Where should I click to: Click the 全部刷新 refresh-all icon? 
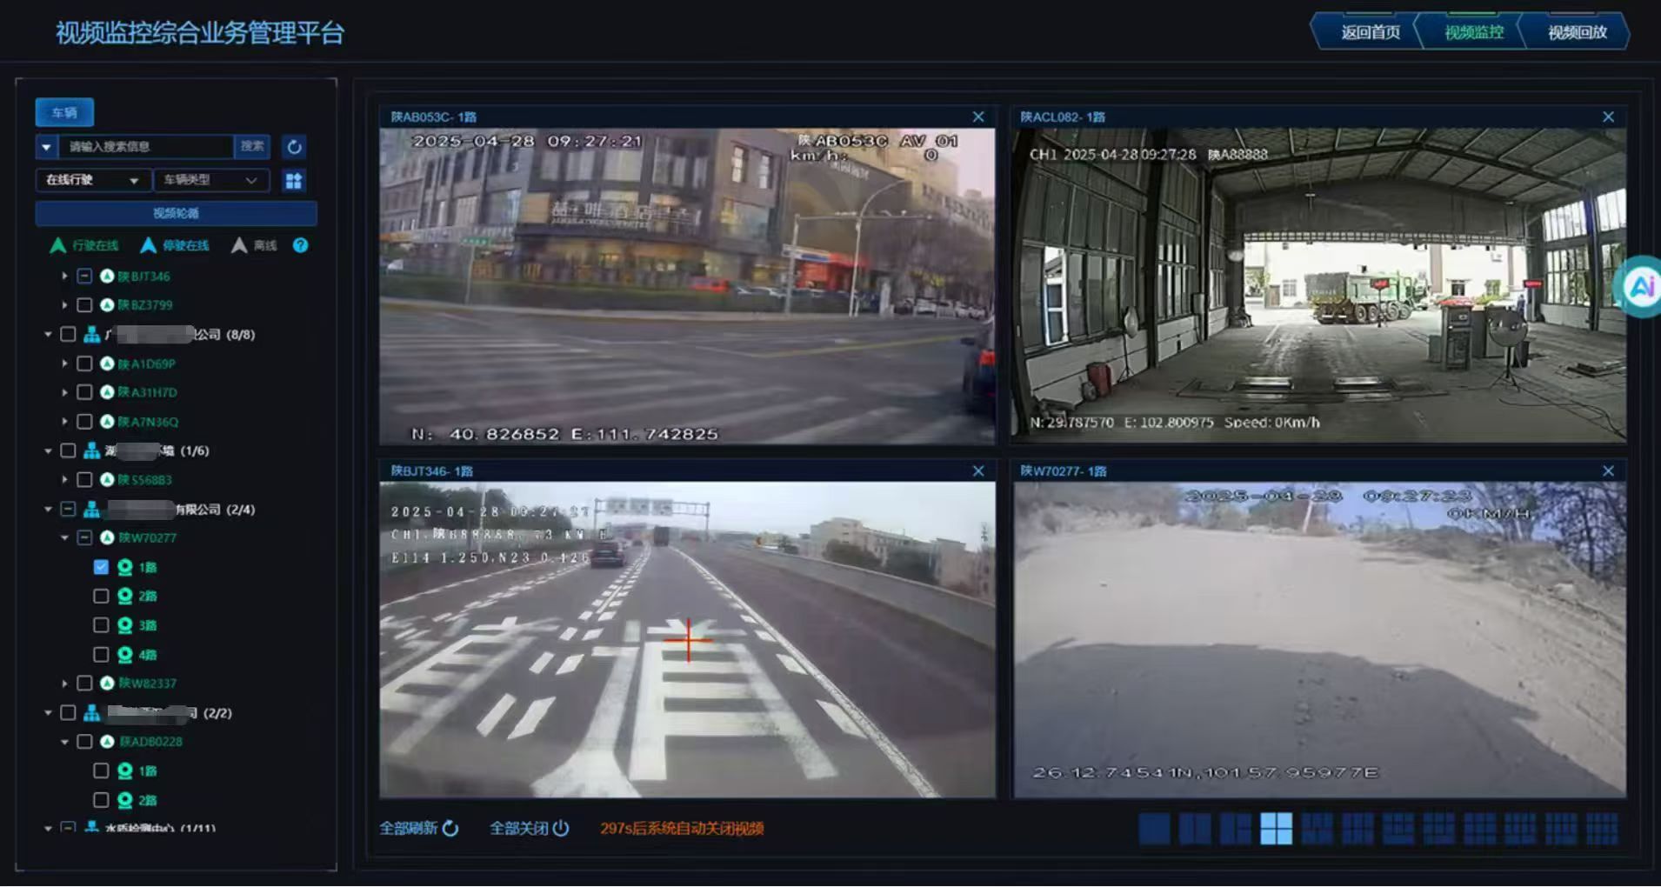tap(450, 829)
